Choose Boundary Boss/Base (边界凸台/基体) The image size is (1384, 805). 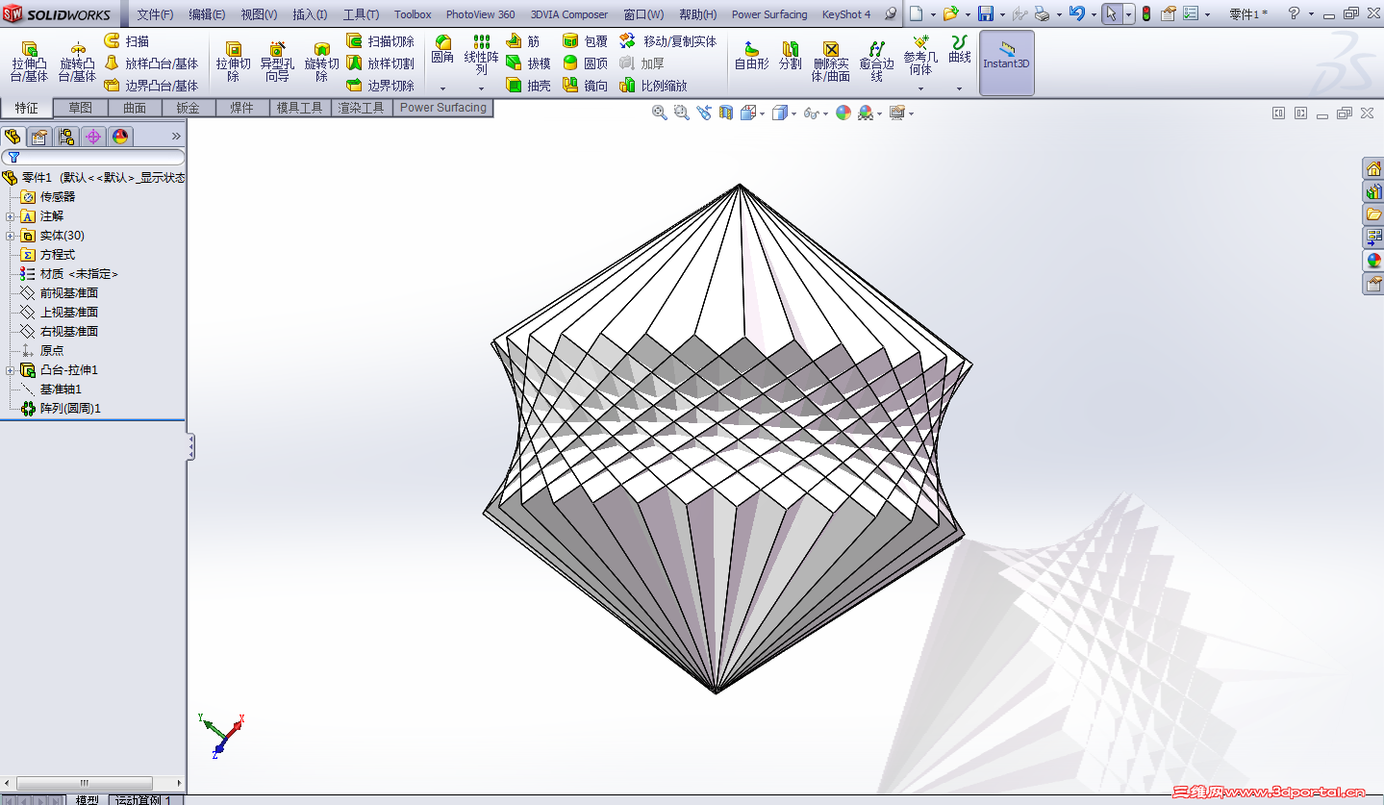(x=151, y=86)
